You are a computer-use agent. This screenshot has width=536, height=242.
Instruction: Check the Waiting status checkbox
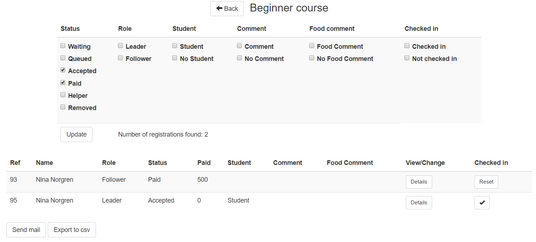point(63,46)
